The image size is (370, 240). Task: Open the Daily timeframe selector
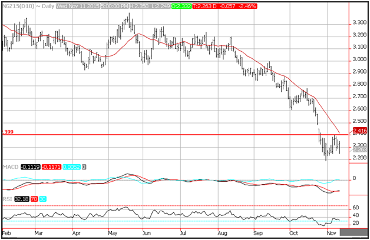(x=46, y=6)
